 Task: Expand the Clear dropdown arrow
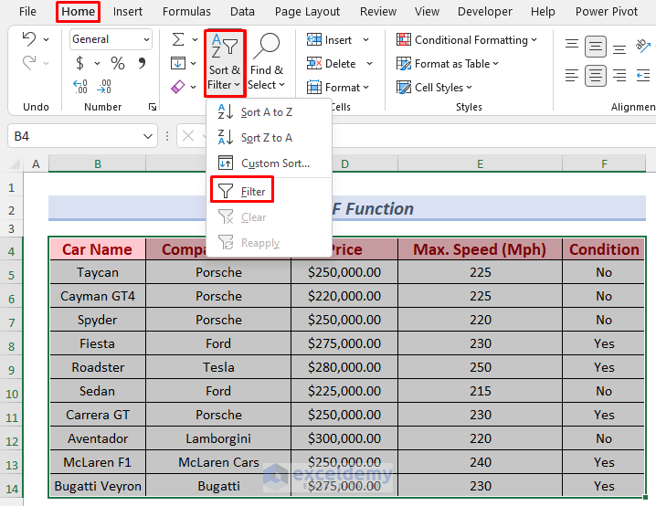[194, 87]
